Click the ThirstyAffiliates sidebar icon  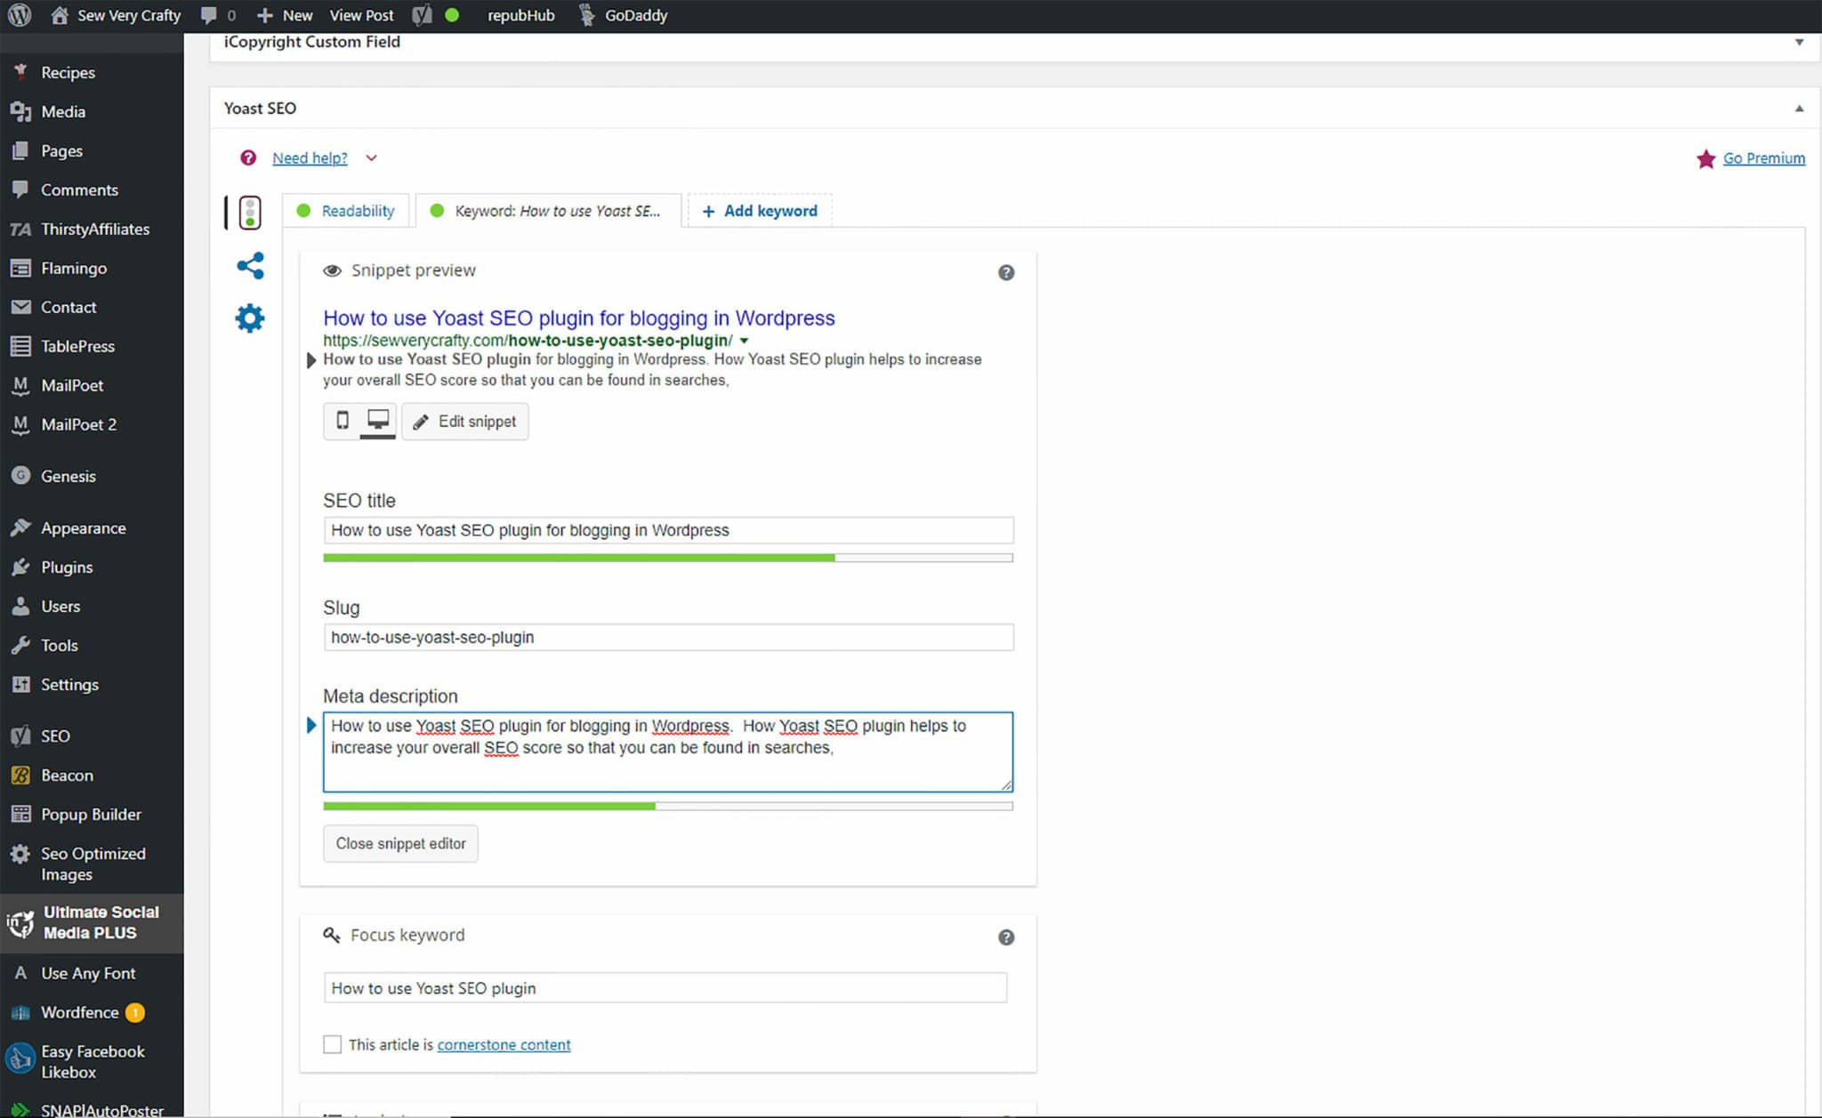point(20,229)
